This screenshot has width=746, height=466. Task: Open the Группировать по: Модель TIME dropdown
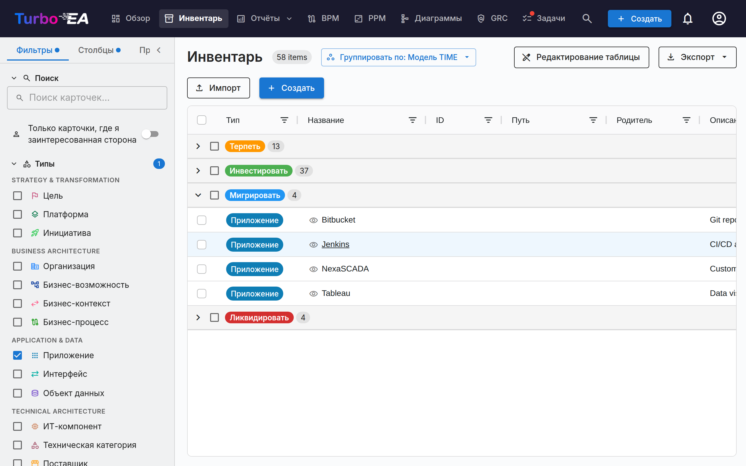[398, 57]
